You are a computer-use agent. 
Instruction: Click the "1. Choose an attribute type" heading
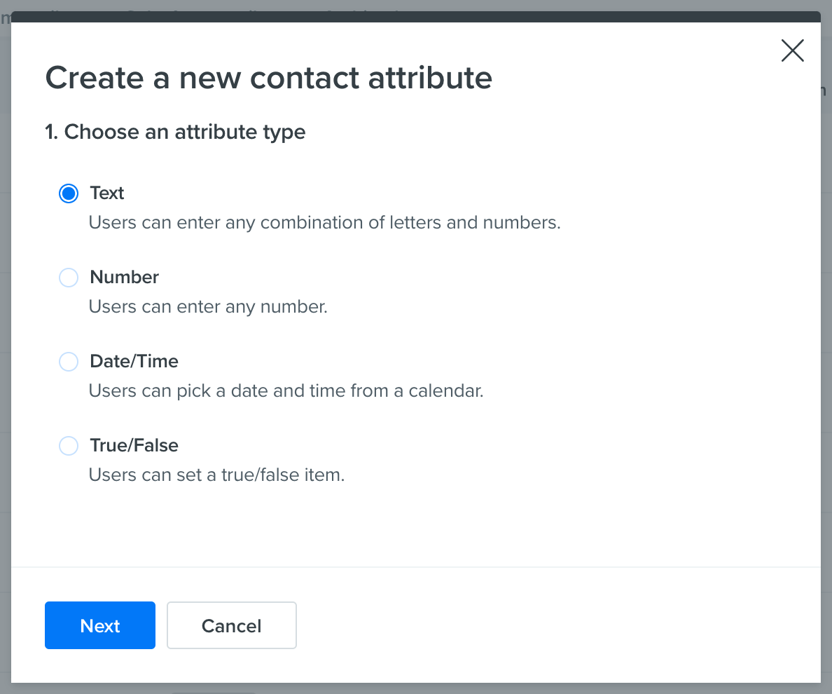175,132
